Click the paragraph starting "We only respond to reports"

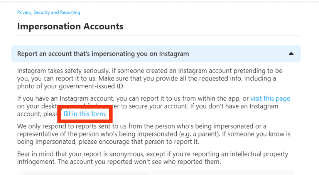click(154, 134)
